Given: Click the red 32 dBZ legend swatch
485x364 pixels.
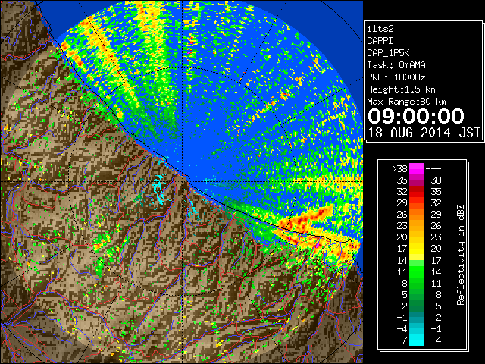Looking at the screenshot, I should pyautogui.click(x=417, y=192).
